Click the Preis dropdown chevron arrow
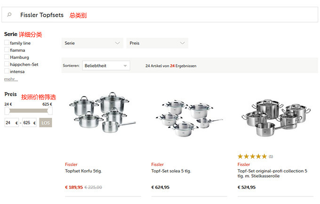 click(182, 43)
